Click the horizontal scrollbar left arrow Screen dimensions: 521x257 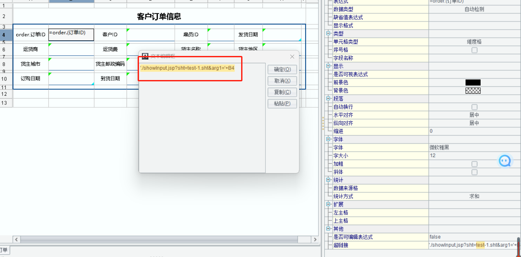[17, 239]
